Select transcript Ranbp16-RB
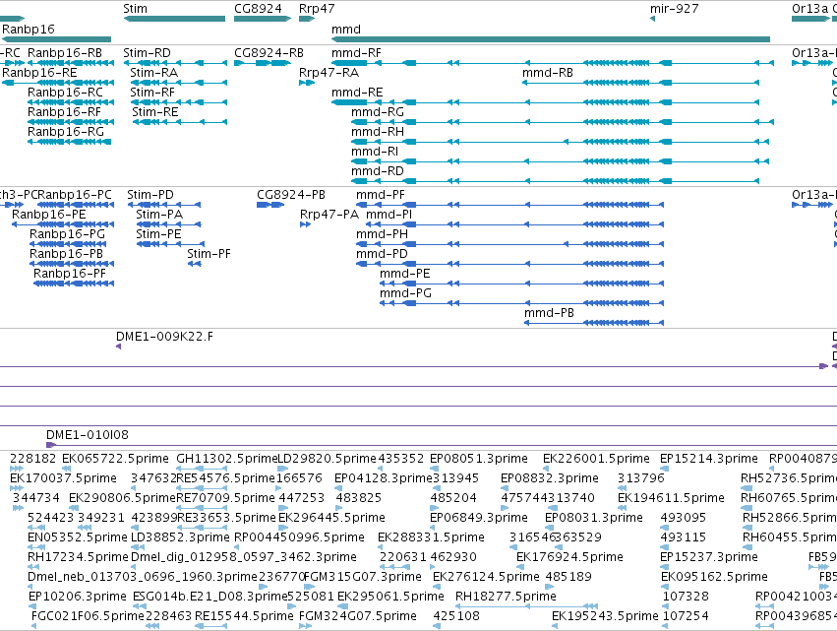Image resolution: width=837 pixels, height=631 pixels. [71, 63]
